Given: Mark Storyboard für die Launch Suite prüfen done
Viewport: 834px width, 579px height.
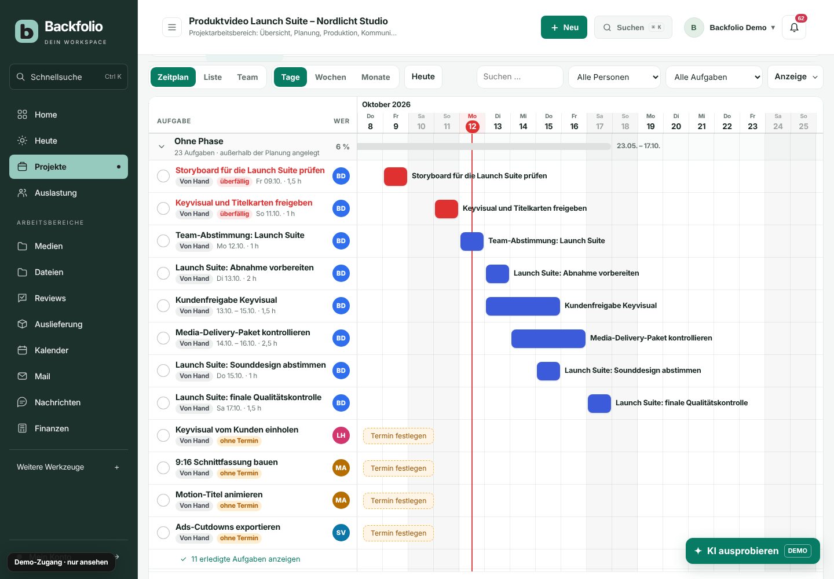Looking at the screenshot, I should (x=163, y=176).
